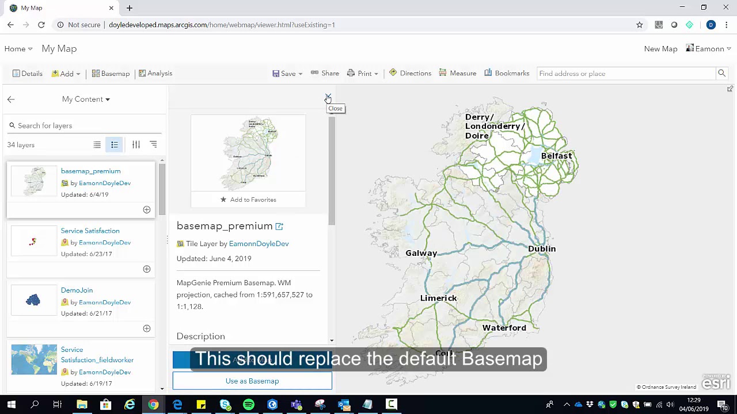Add Service Satisfaction layer with plus icon

(147, 269)
